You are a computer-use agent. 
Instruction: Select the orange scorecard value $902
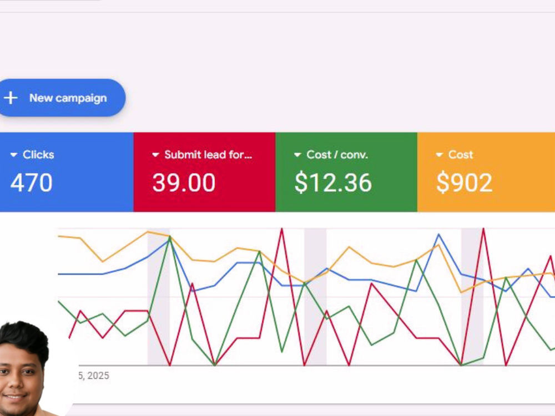pos(464,183)
